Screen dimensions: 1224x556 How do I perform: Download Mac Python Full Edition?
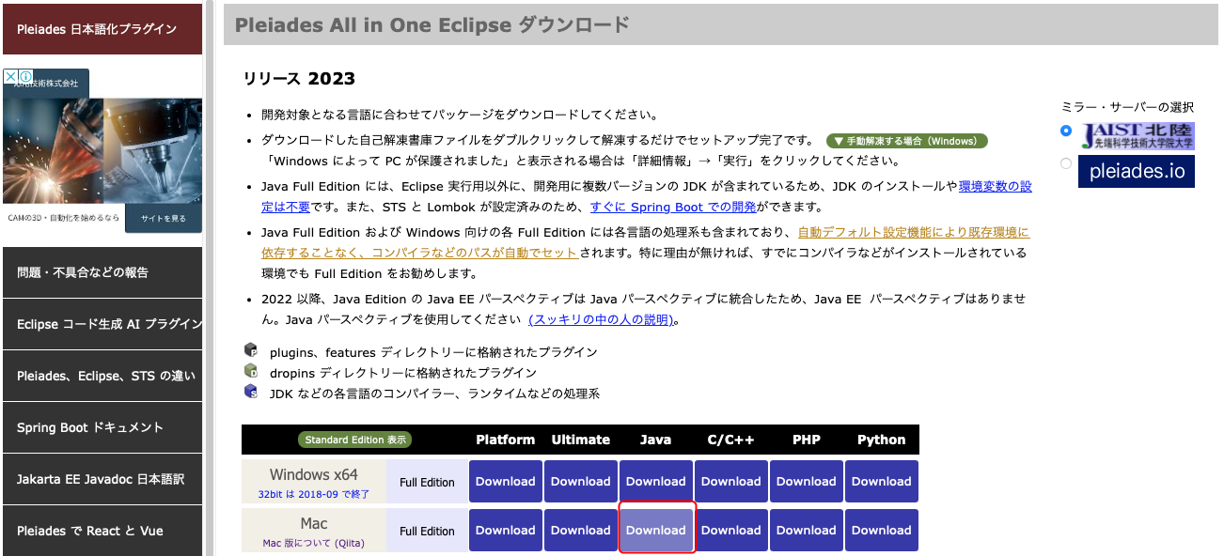tap(882, 531)
